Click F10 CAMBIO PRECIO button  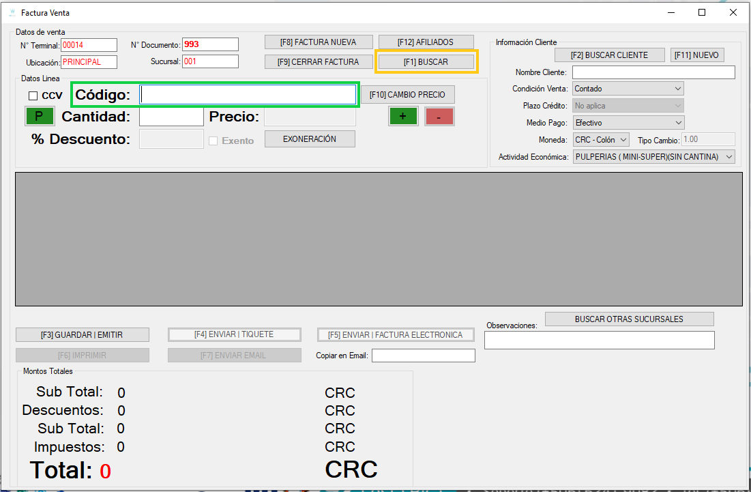408,95
